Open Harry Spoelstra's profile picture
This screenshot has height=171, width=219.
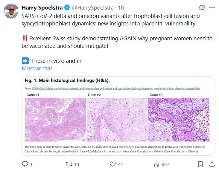point(11,11)
